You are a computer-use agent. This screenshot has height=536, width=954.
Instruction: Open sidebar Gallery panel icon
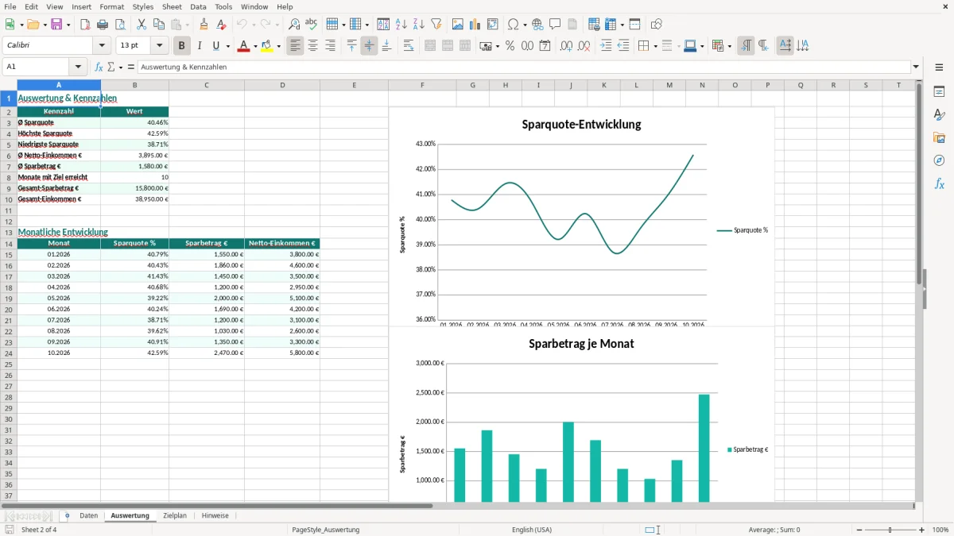tap(939, 138)
